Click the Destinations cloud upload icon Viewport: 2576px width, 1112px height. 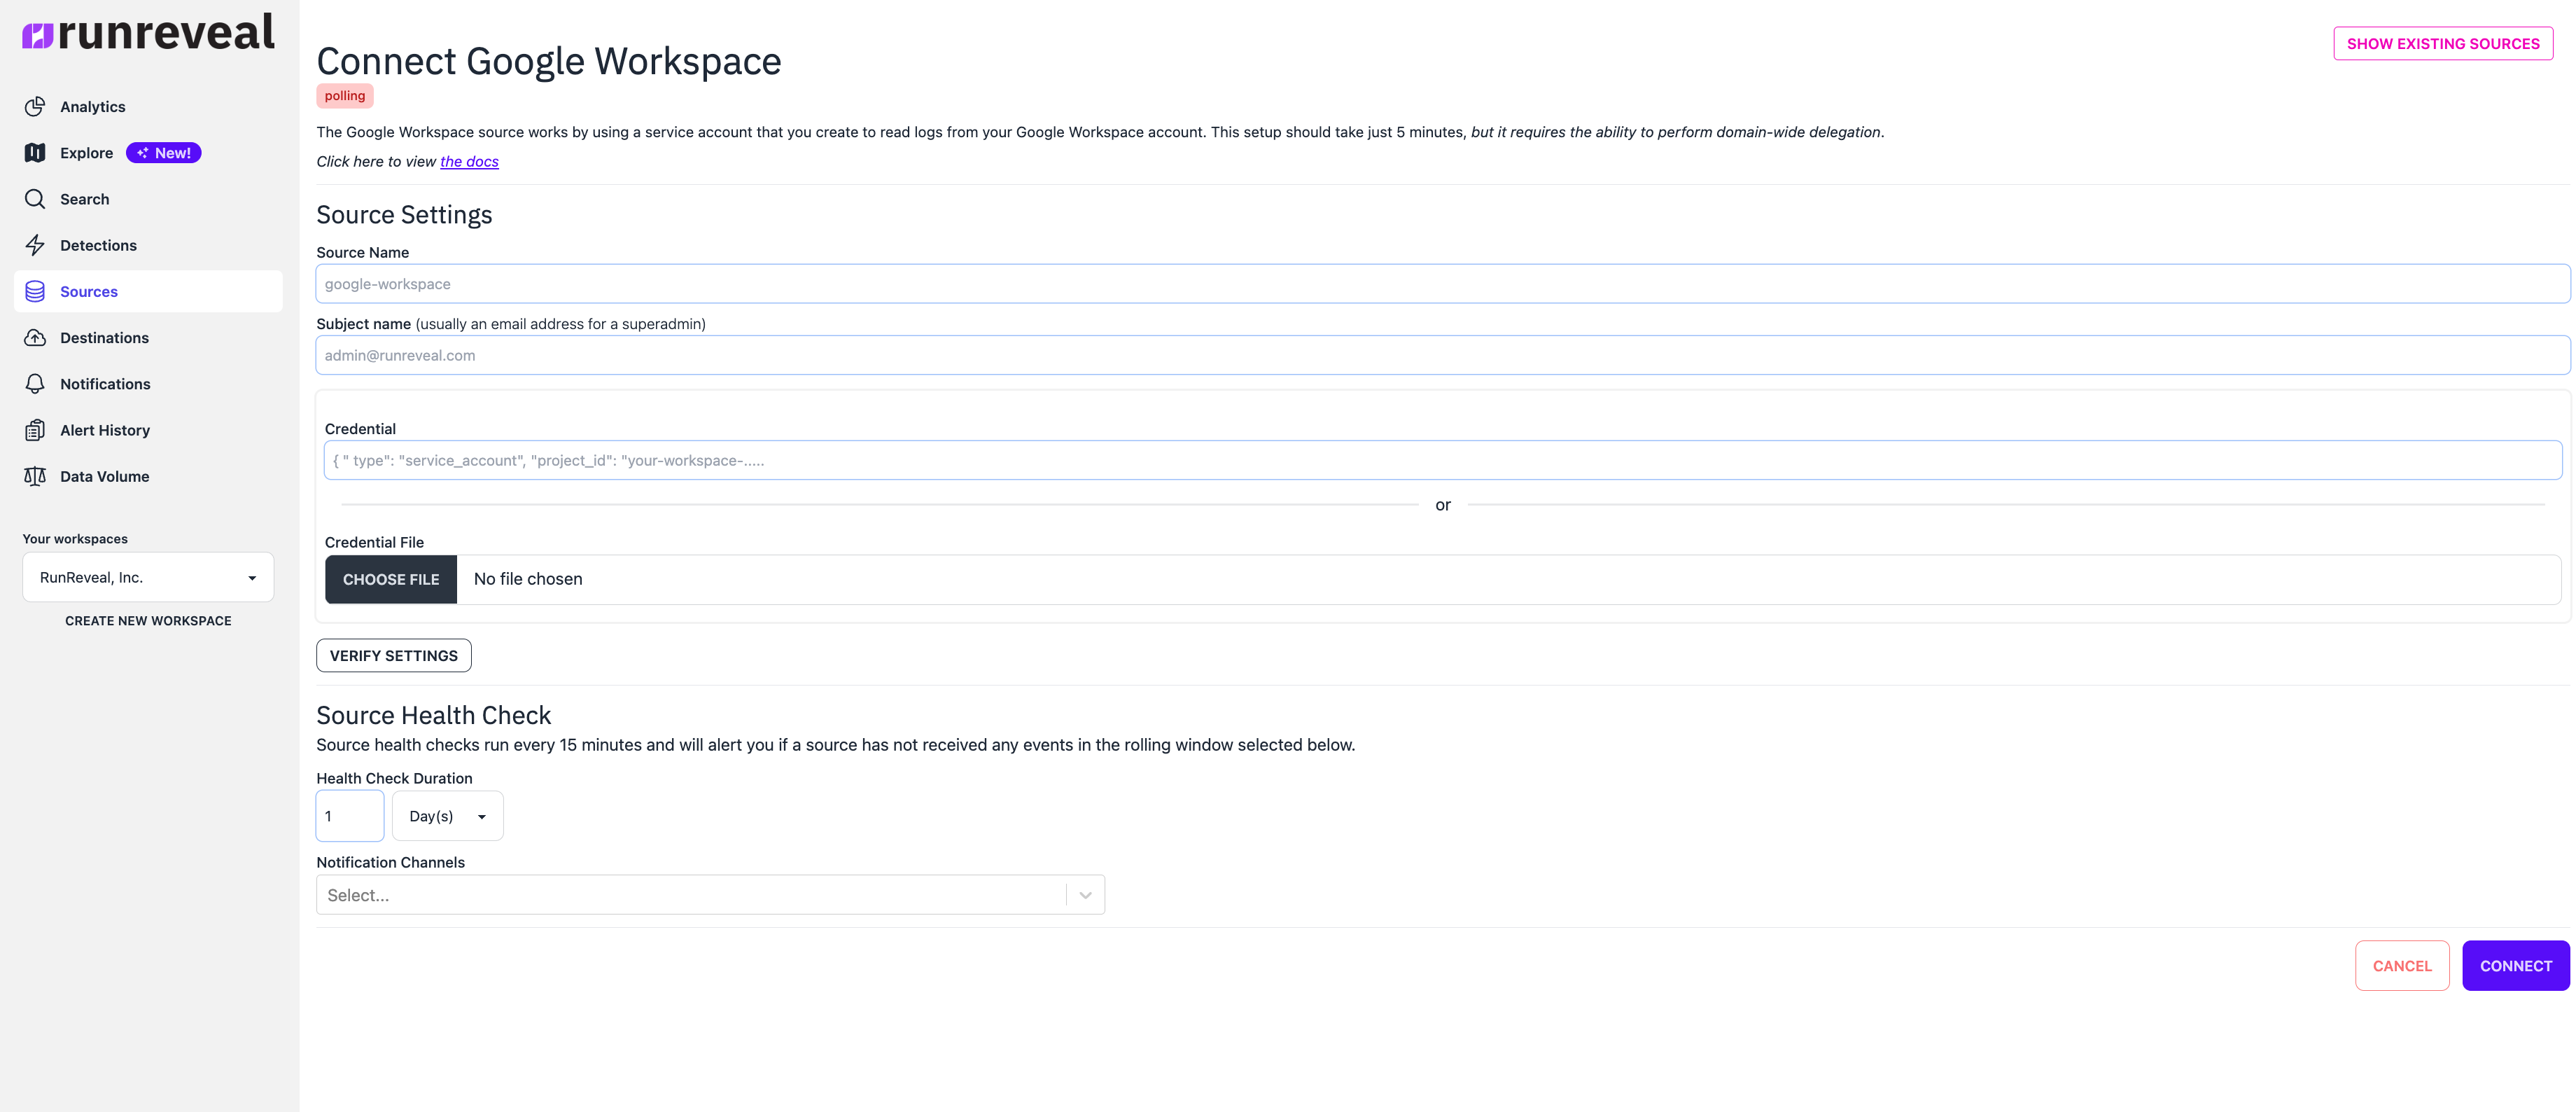point(35,337)
